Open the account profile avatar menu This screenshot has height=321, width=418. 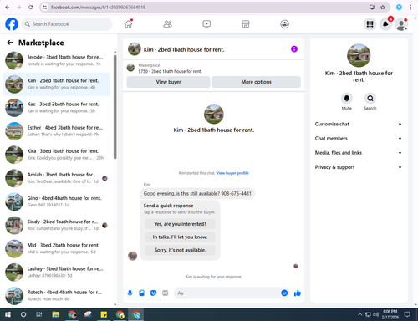(401, 24)
